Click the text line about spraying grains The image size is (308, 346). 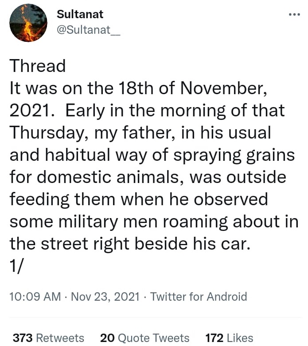tap(152, 155)
